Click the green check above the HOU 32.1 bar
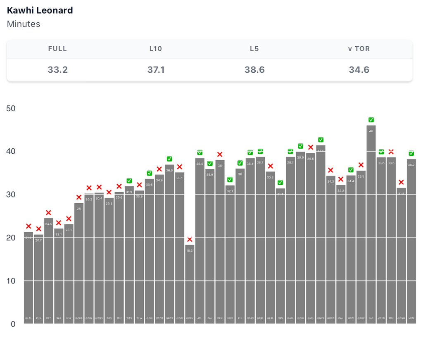The width and height of the screenshot is (423, 338). pyautogui.click(x=230, y=180)
